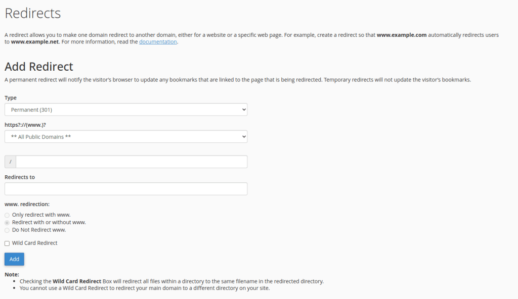518x299 pixels.
Task: Enable the Wild Card Redirect checkbox
Action: tap(6, 243)
